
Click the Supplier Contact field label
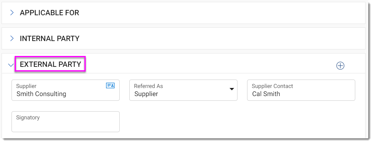[272, 86]
